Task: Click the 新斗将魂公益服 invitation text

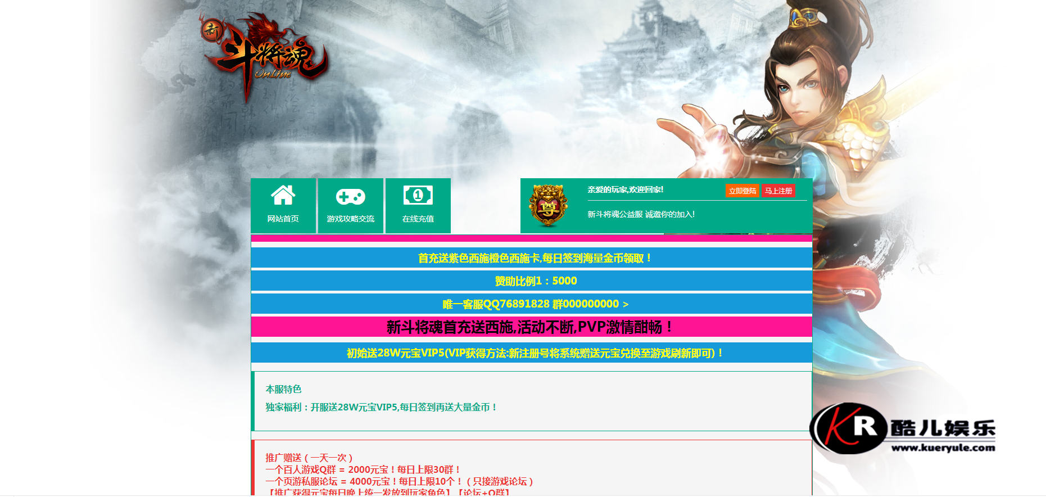Action: [641, 214]
